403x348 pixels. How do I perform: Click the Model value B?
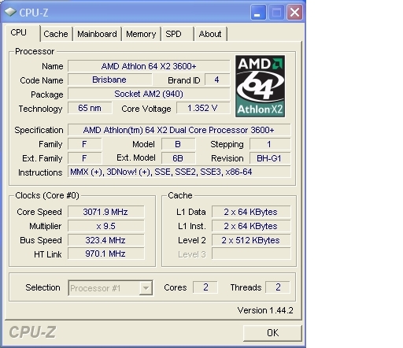(x=178, y=144)
